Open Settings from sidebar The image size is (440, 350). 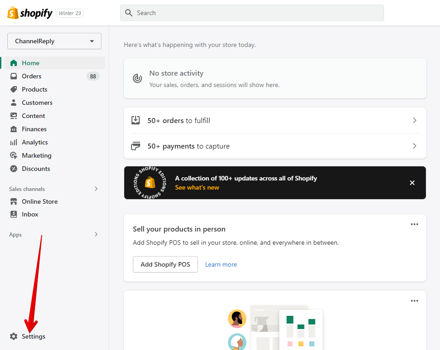[x=33, y=336]
